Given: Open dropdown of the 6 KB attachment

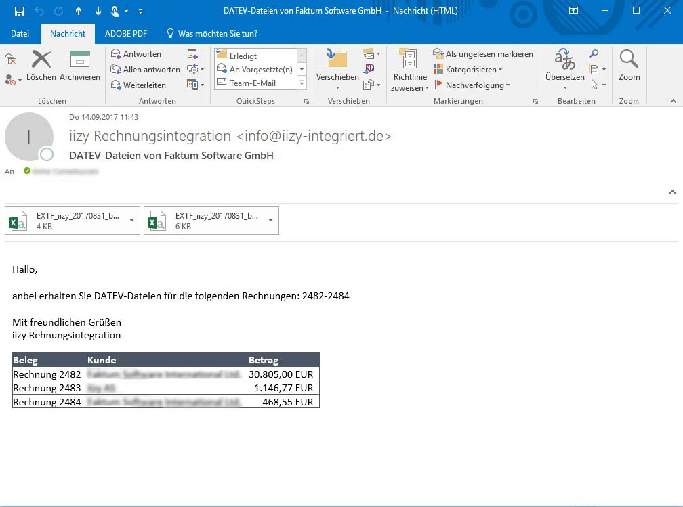Looking at the screenshot, I should [270, 220].
